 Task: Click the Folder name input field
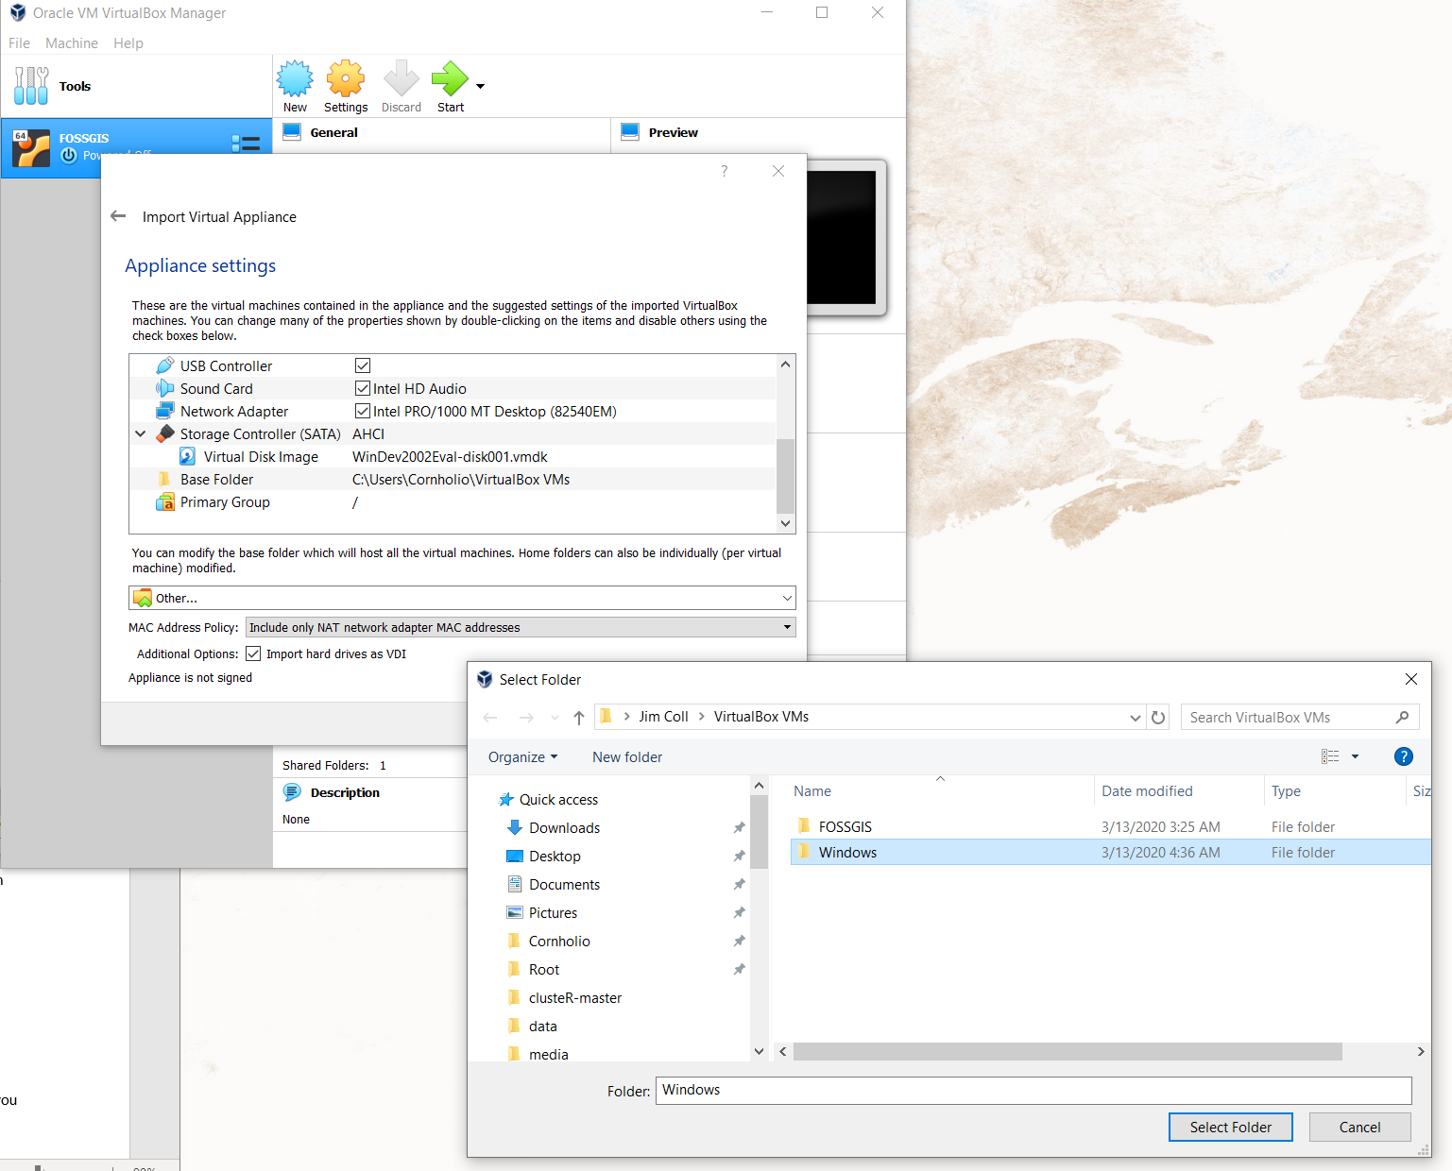point(1033,1090)
